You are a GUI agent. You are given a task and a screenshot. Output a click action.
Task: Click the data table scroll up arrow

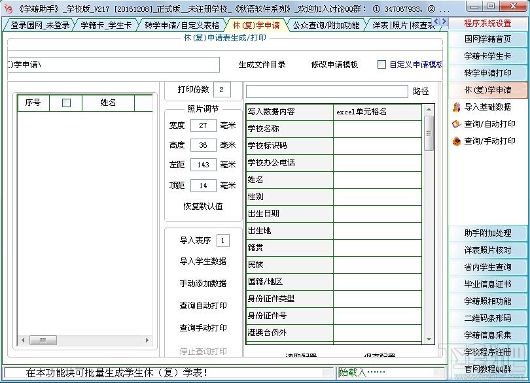[x=429, y=109]
